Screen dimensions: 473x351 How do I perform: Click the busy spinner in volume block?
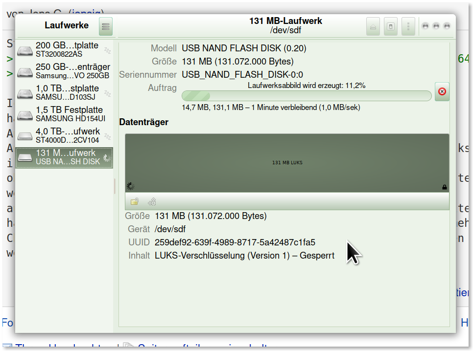(x=131, y=186)
